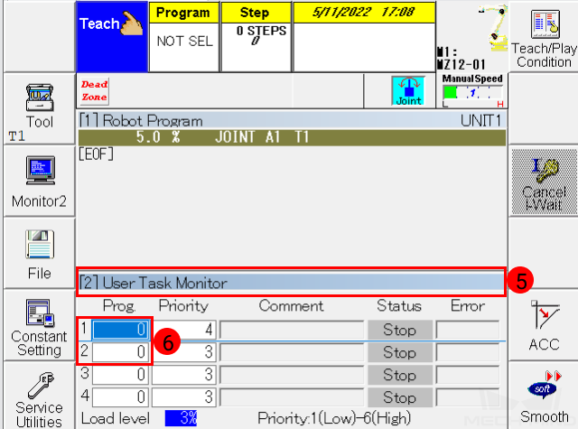Viewport: 578px width, 429px height.
Task: Click the Priority field of task 4
Action: pyautogui.click(x=183, y=397)
